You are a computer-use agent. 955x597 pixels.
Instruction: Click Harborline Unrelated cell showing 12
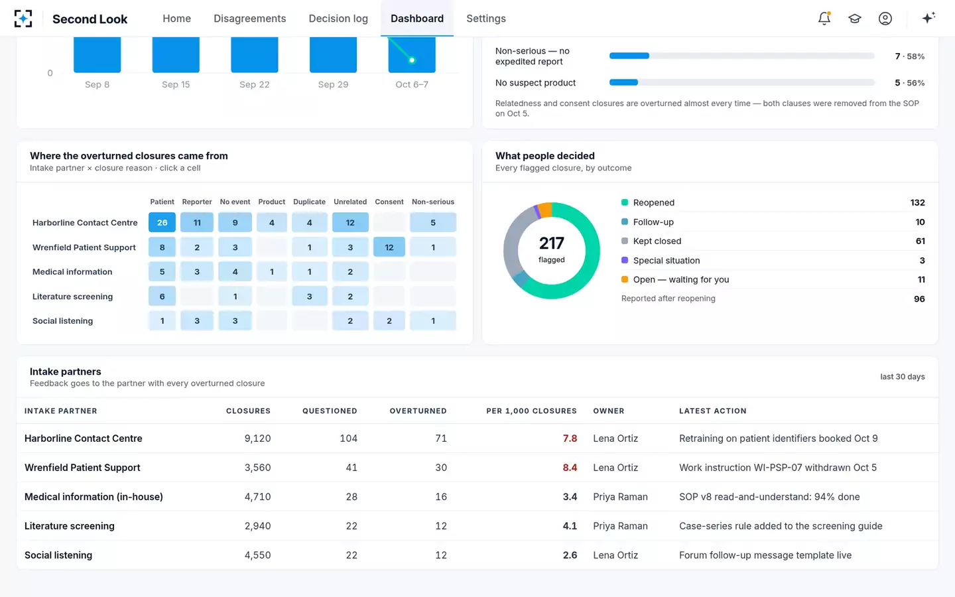(350, 223)
